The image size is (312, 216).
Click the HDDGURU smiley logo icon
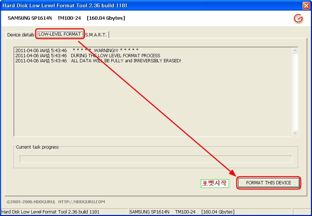(298, 18)
